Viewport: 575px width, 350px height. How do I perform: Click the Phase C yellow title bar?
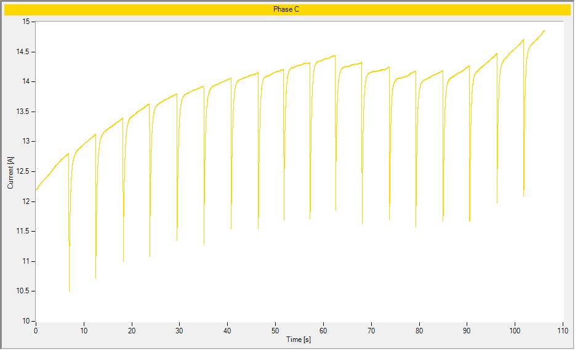click(287, 9)
